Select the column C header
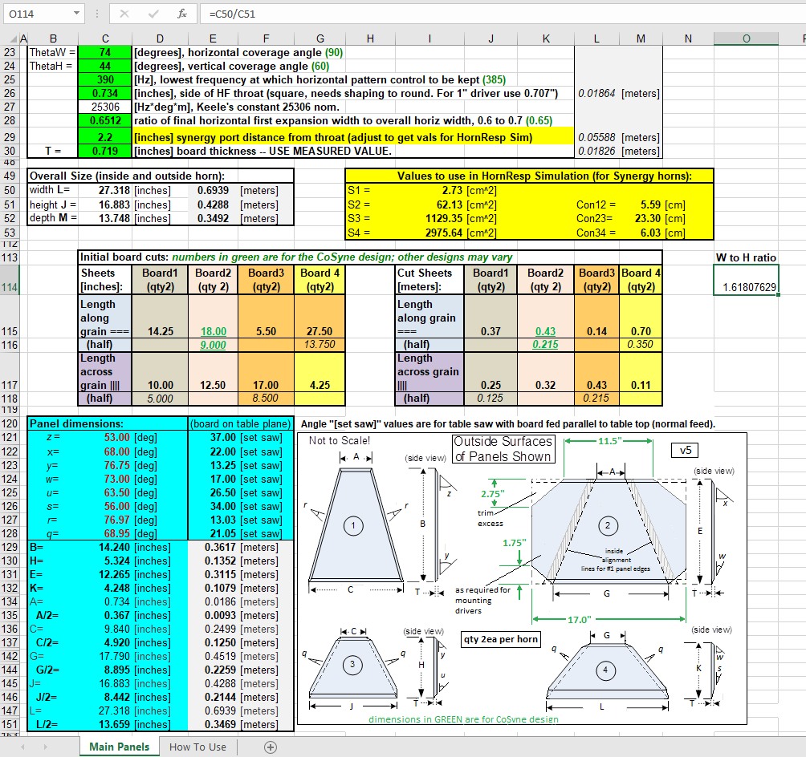This screenshot has height=757, width=806. 105,38
